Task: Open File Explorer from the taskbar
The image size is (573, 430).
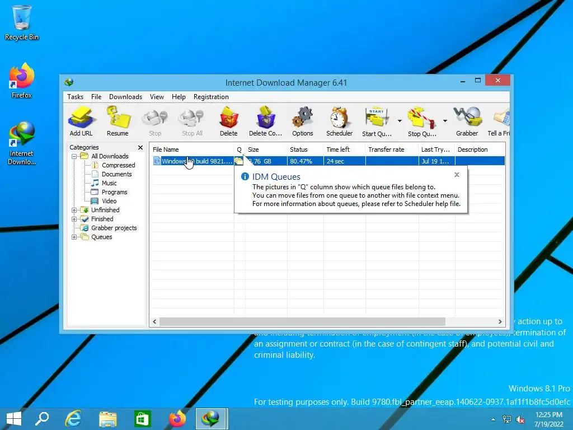Action: pyautogui.click(x=108, y=419)
